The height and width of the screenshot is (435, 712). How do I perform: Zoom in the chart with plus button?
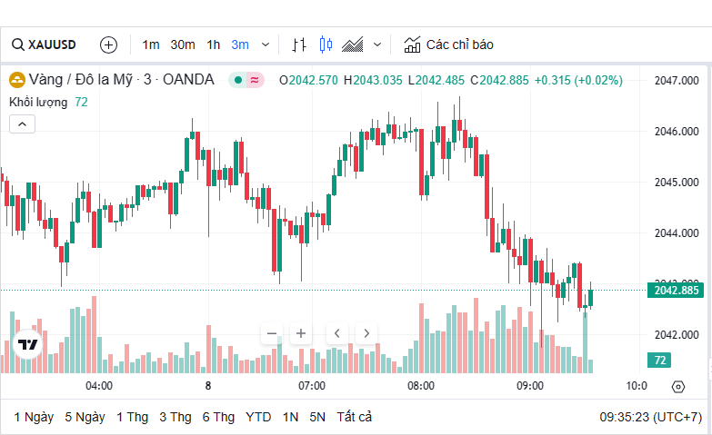[301, 333]
